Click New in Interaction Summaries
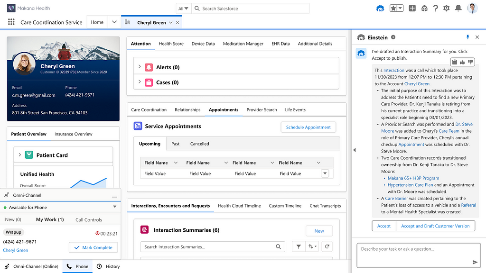This screenshot has width=486, height=273. 319,231
